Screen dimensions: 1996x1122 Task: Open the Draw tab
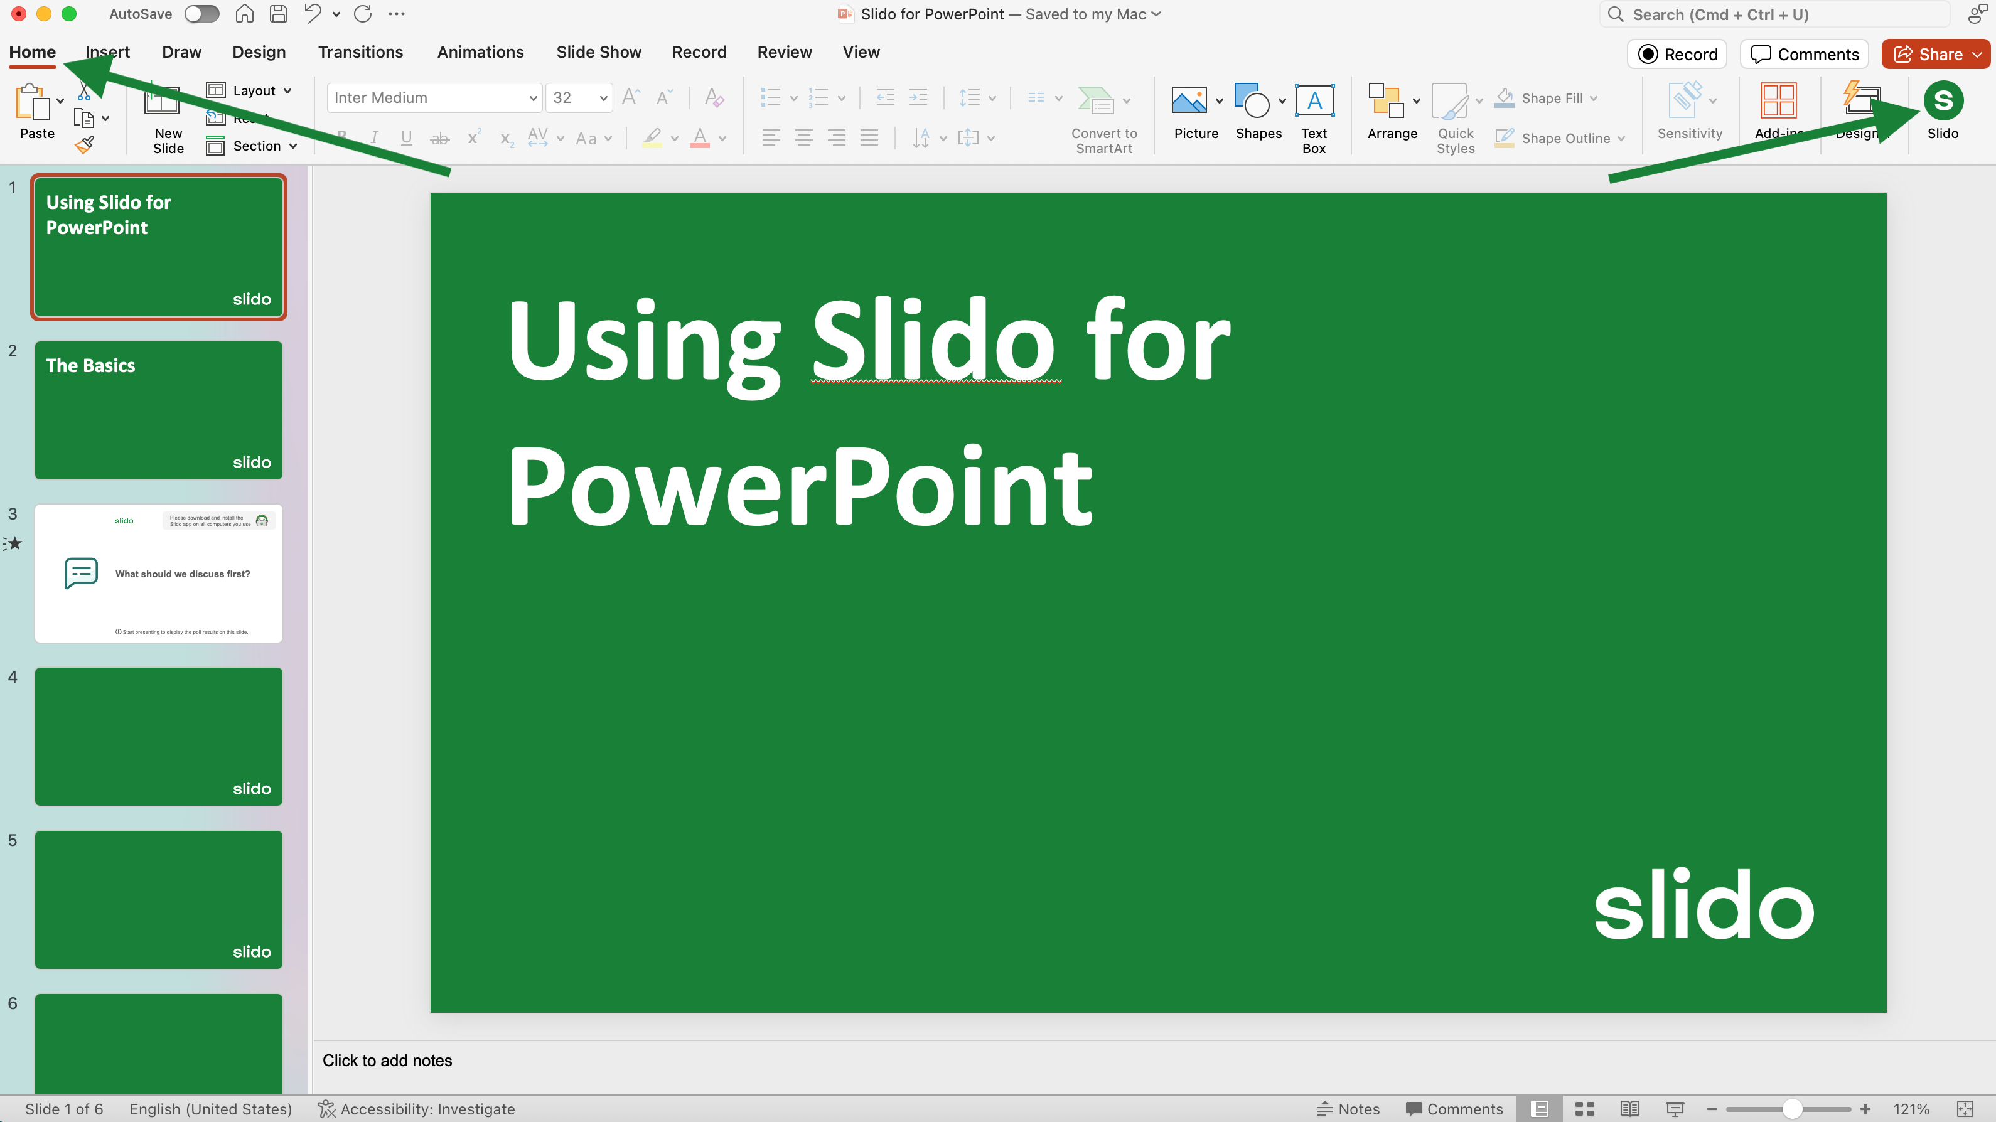pyautogui.click(x=181, y=52)
